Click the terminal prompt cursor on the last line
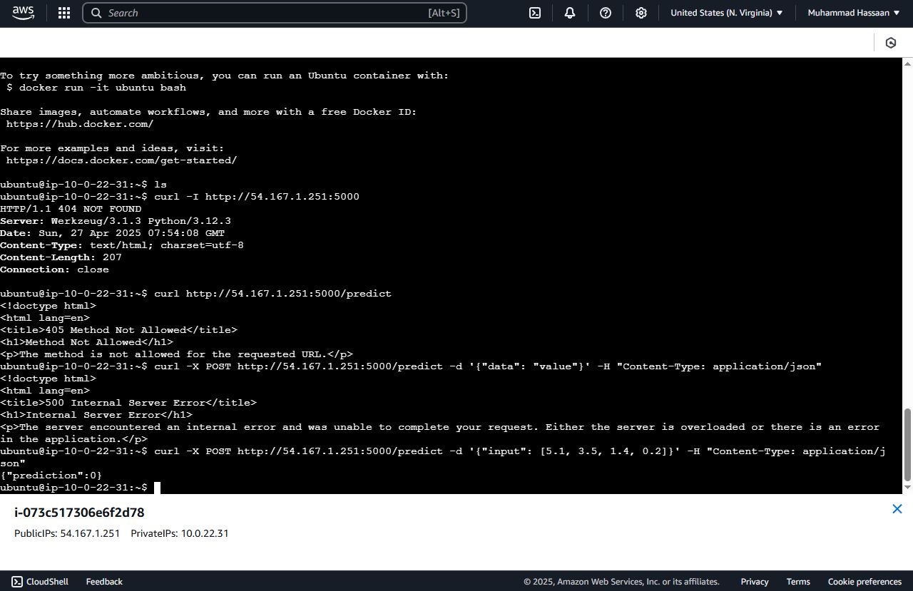913x591 pixels. (157, 488)
